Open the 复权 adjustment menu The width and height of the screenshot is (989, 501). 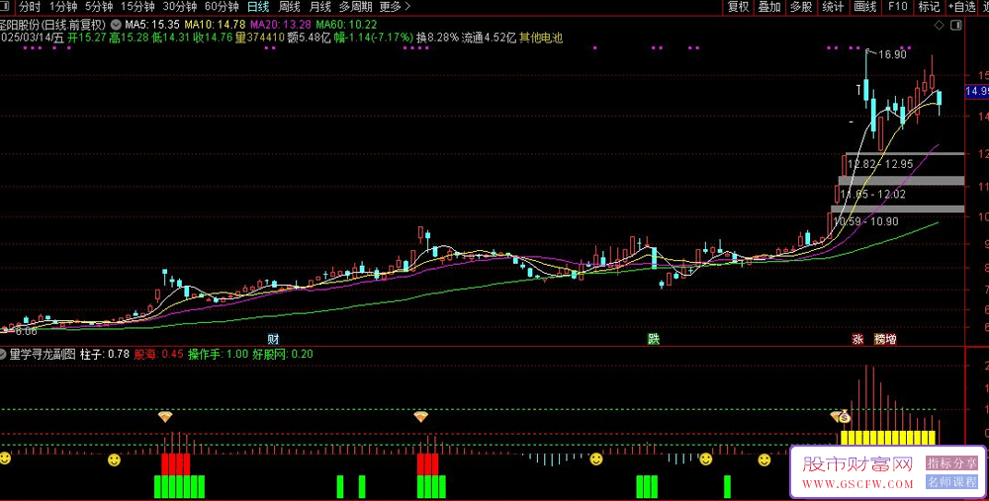pos(738,7)
